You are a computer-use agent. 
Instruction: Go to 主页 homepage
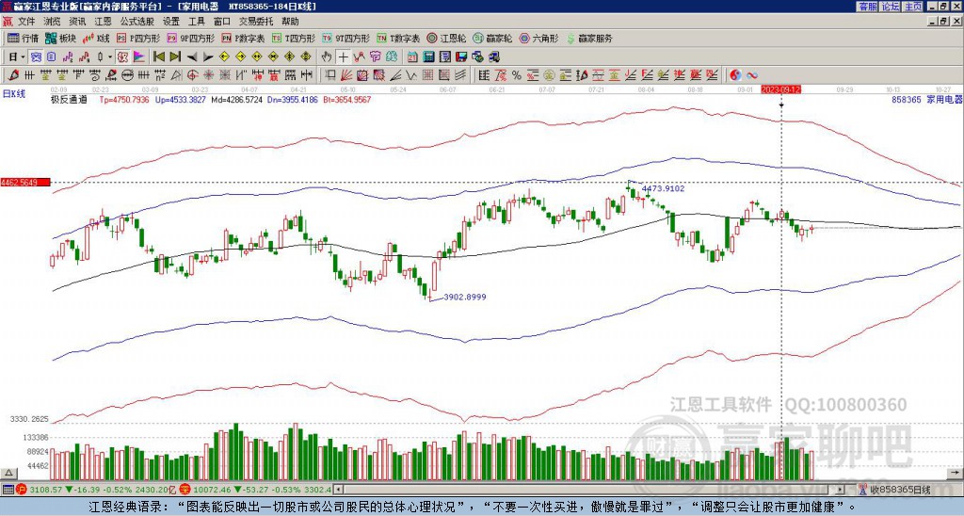913,7
